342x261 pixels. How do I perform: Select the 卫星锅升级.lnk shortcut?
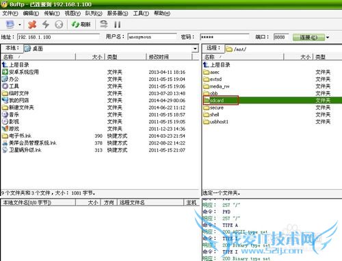pos(22,150)
